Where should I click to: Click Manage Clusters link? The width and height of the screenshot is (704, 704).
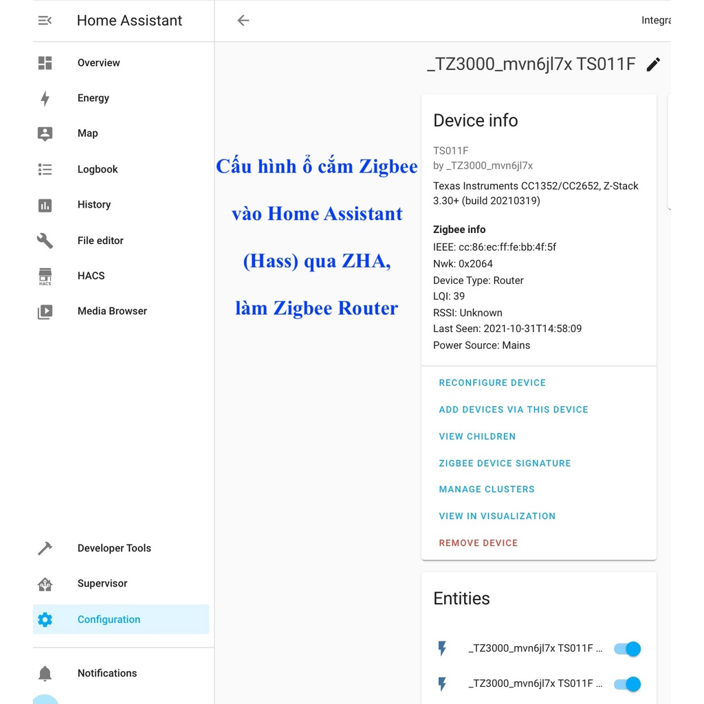click(487, 489)
